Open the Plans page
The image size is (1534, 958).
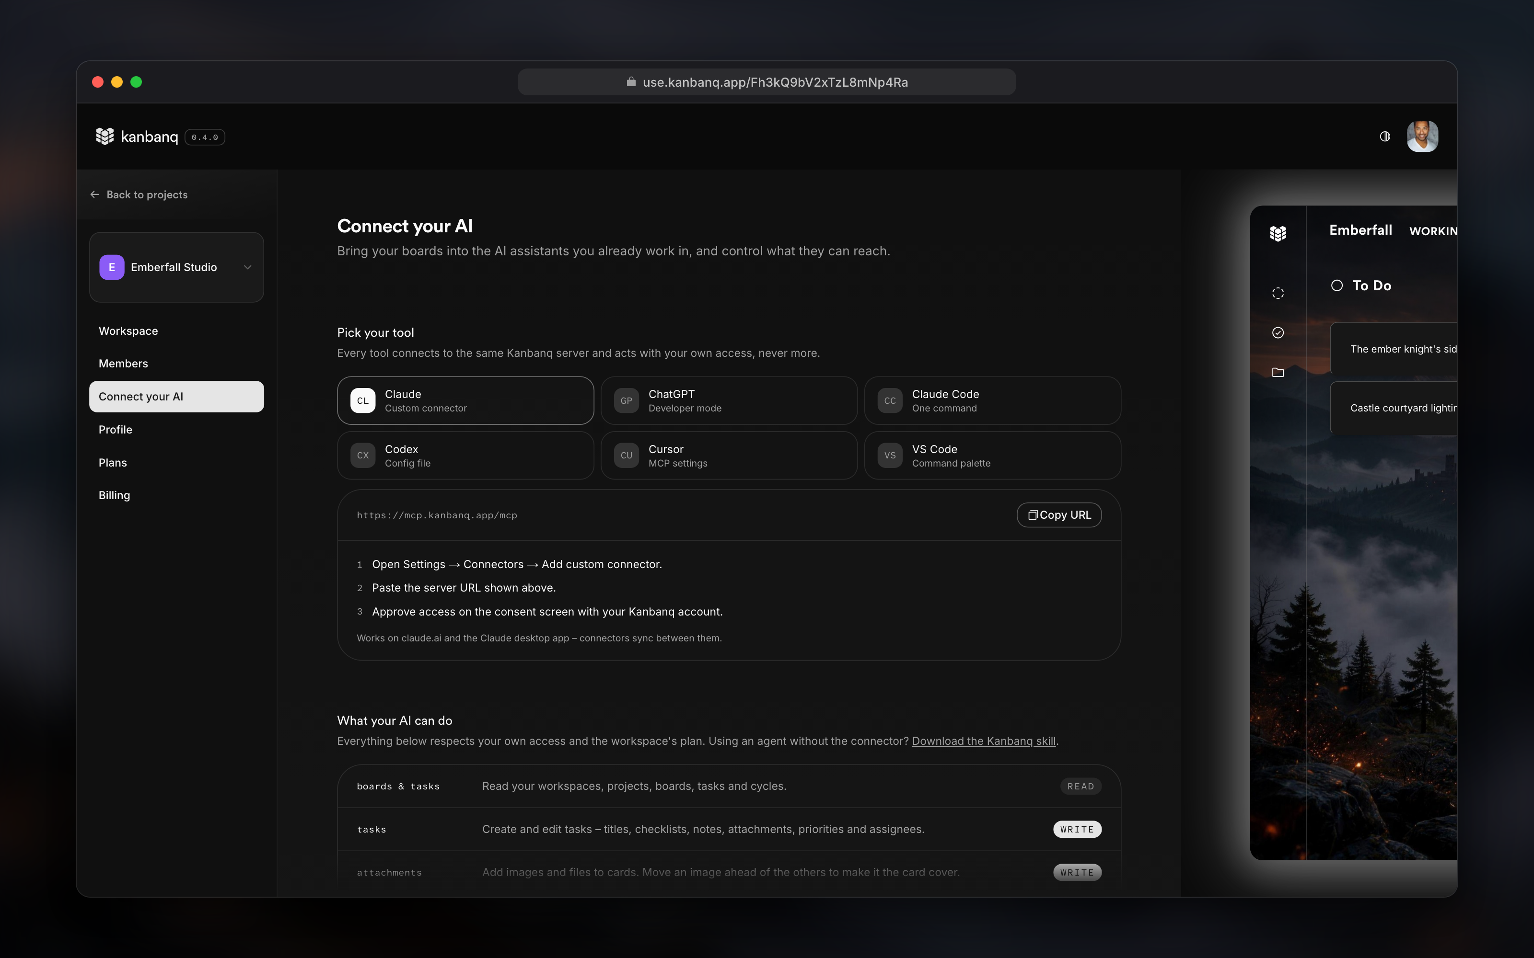tap(176, 463)
